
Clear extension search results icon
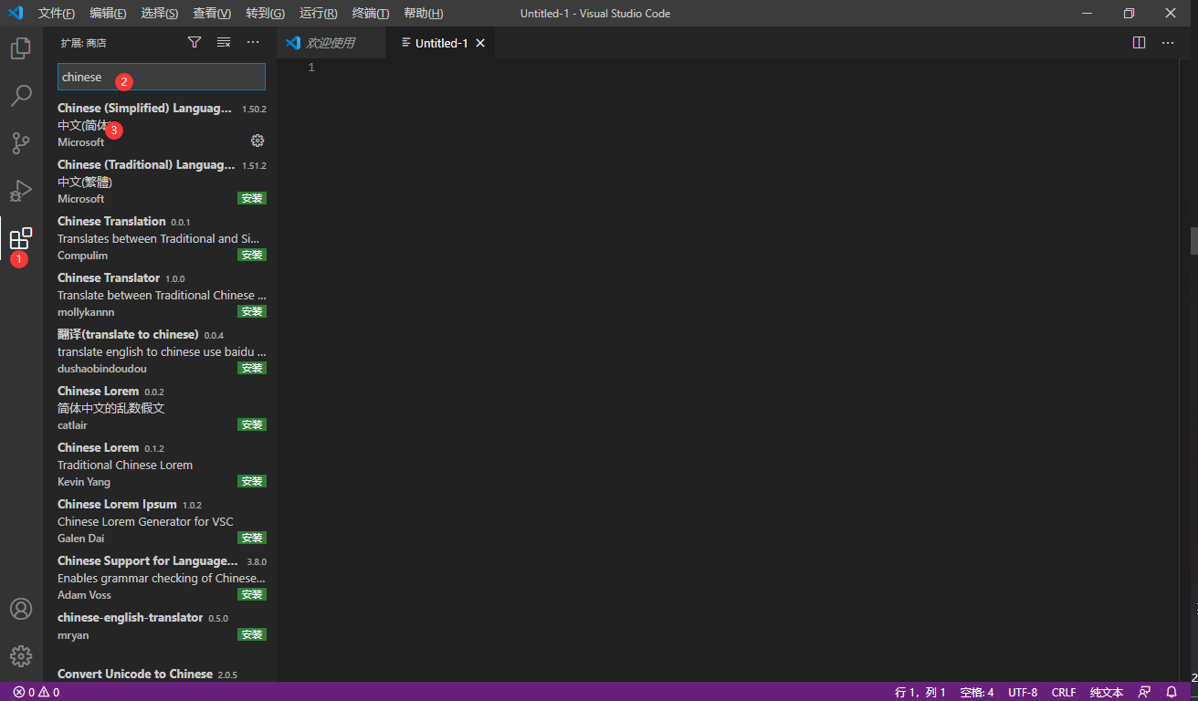224,43
